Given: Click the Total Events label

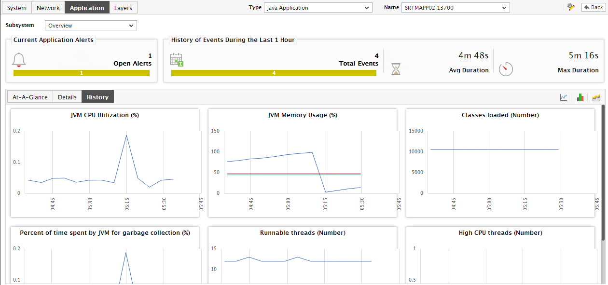Looking at the screenshot, I should tap(359, 64).
